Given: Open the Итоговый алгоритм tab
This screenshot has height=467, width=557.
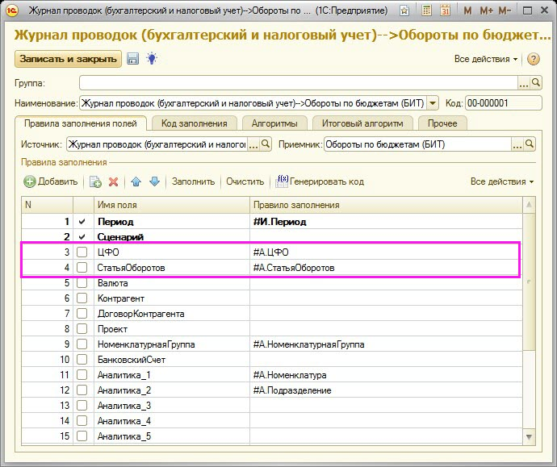Looking at the screenshot, I should click(x=362, y=123).
